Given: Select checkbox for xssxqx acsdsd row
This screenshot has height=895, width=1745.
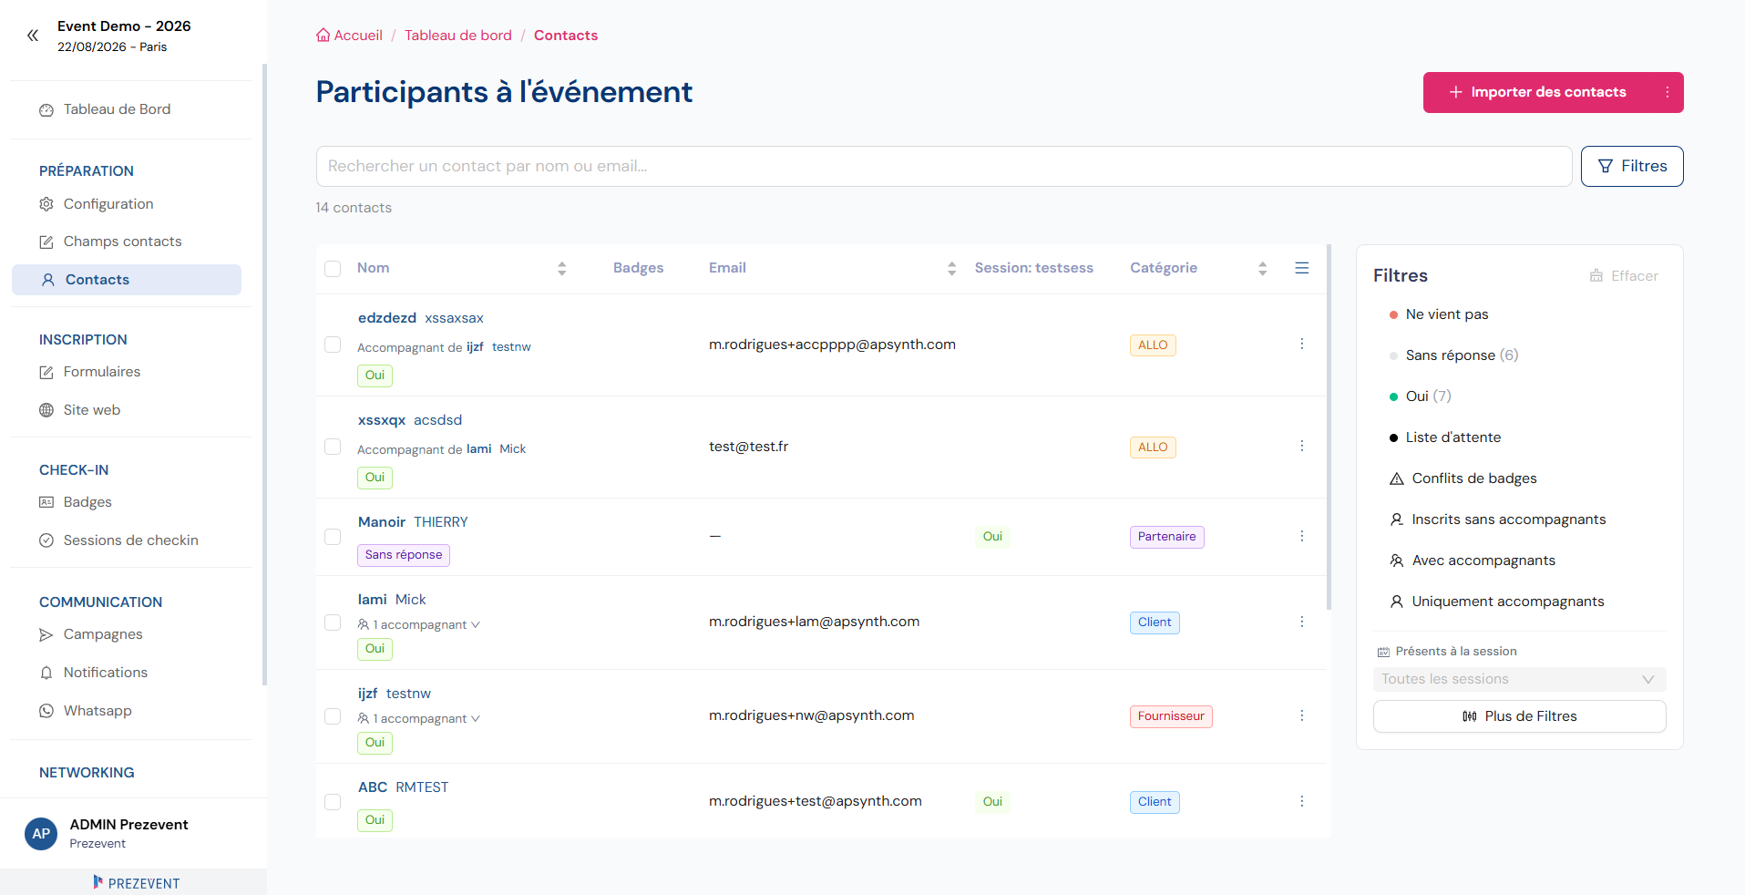Looking at the screenshot, I should coord(333,447).
